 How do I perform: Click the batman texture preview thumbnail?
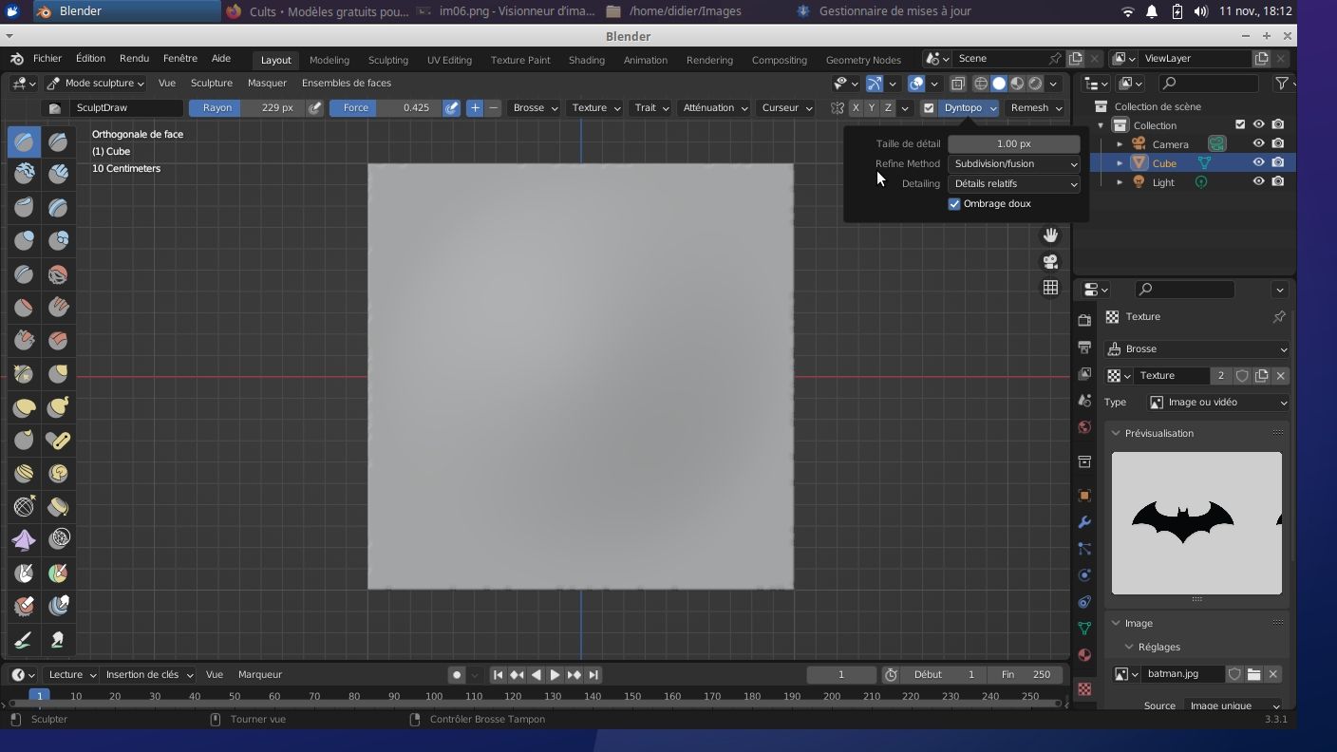[x=1196, y=523]
